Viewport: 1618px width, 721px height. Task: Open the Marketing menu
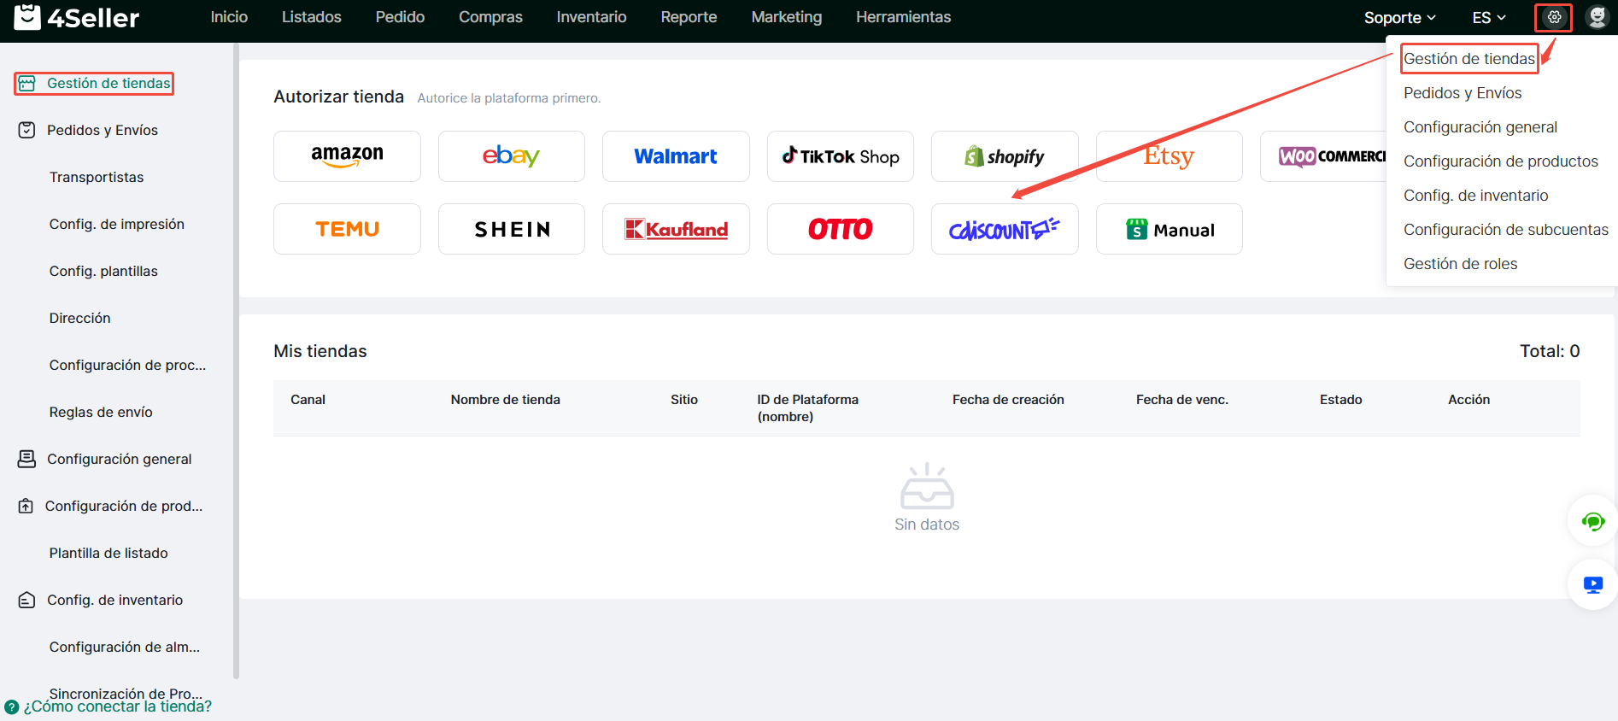pos(786,17)
